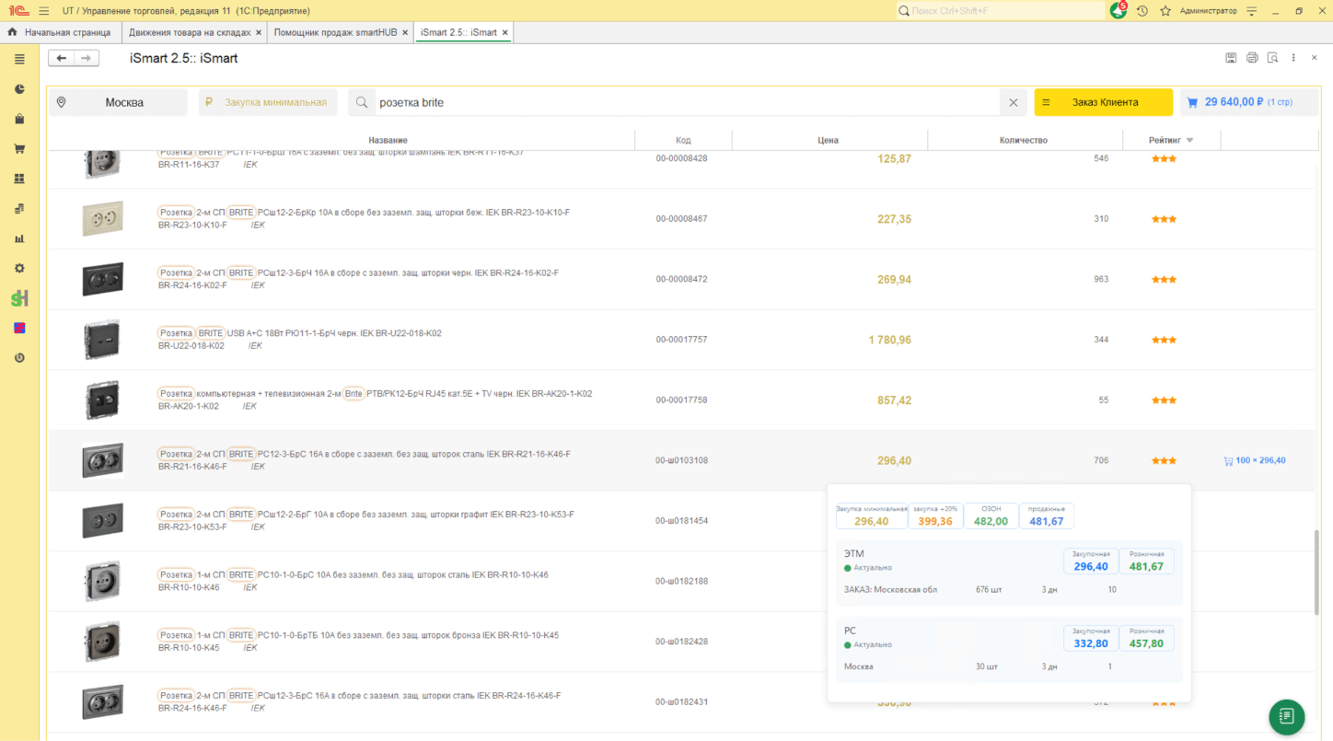Open the Москва city selector
This screenshot has width=1333, height=741.
[118, 102]
